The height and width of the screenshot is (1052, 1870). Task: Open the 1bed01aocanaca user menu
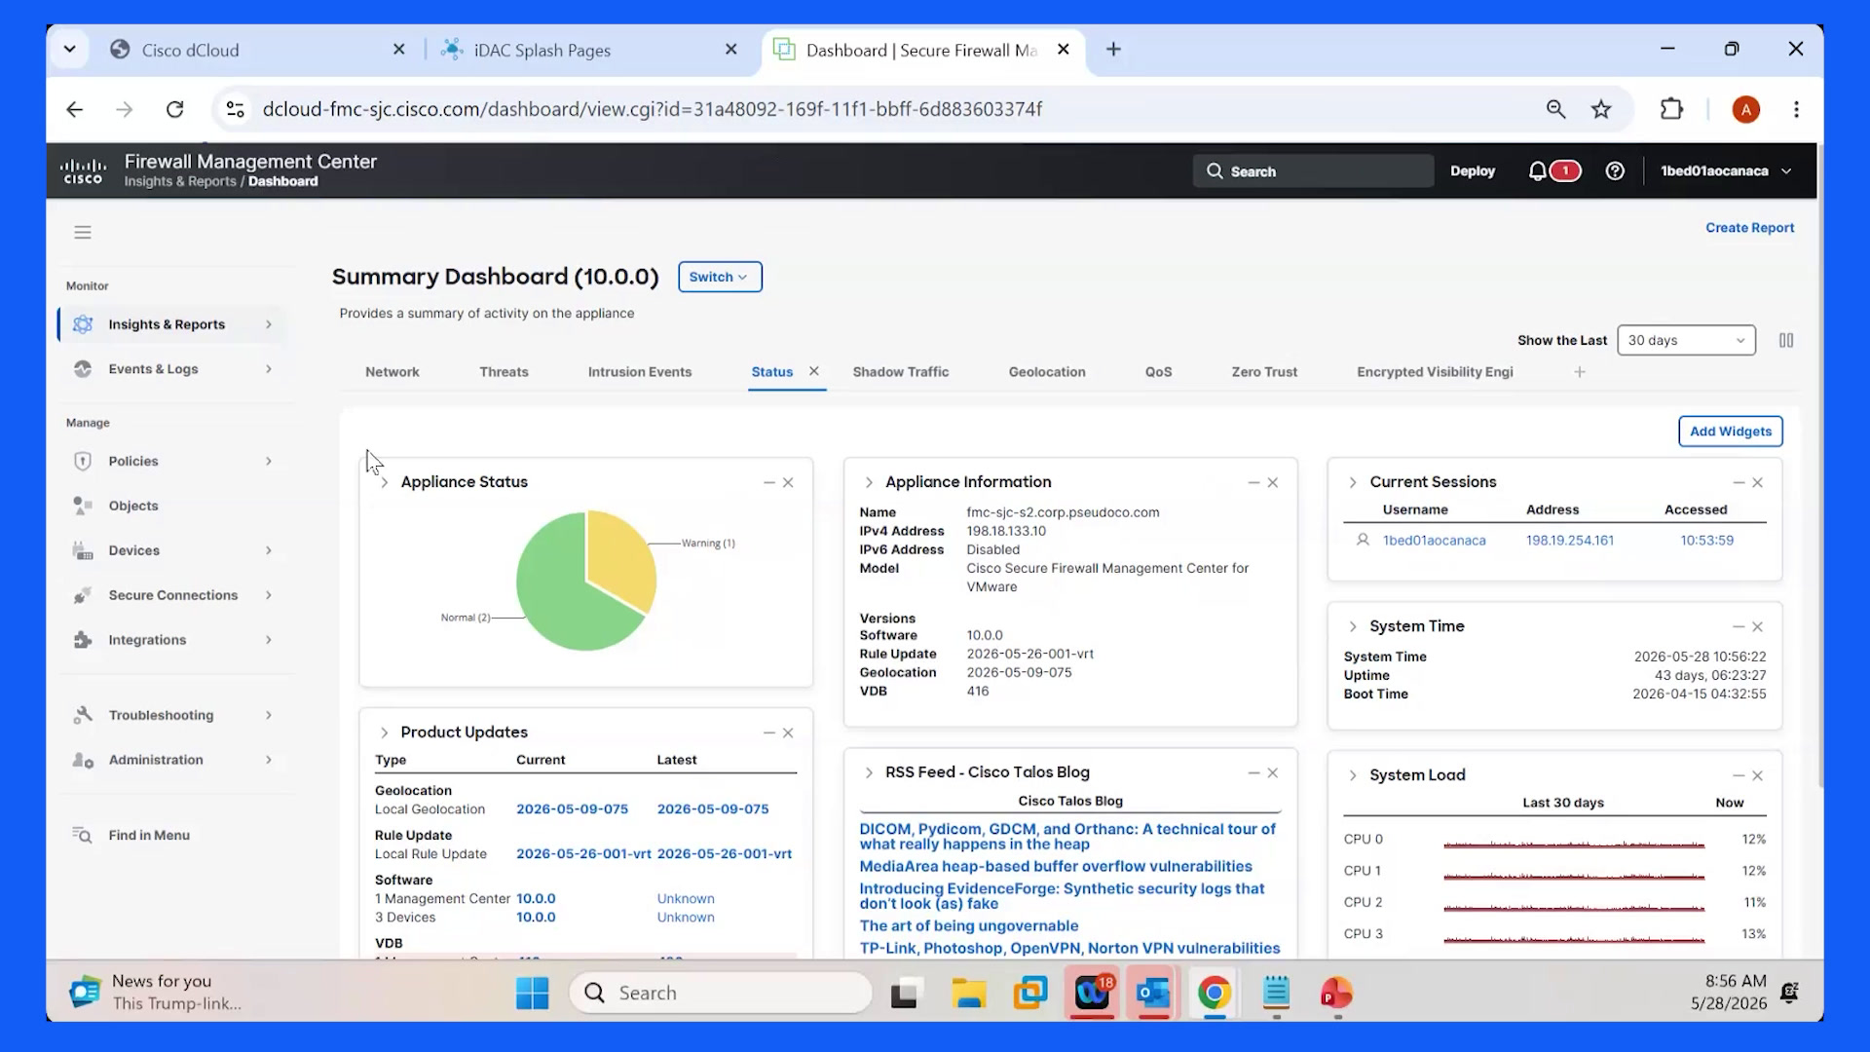(x=1726, y=171)
